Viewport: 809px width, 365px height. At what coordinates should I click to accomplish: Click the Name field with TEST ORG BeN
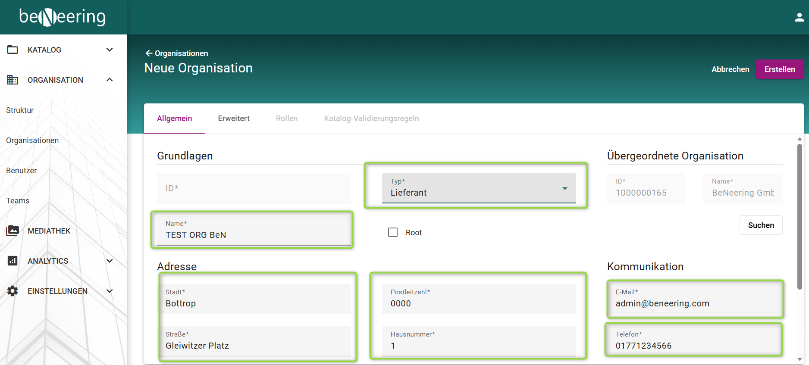254,234
